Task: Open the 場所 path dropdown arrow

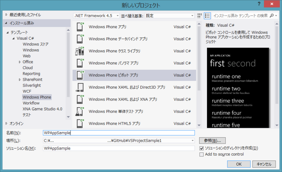Action: [192, 141]
